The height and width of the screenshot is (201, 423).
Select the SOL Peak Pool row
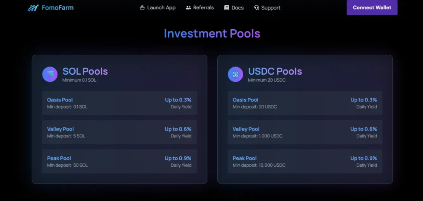pos(119,161)
